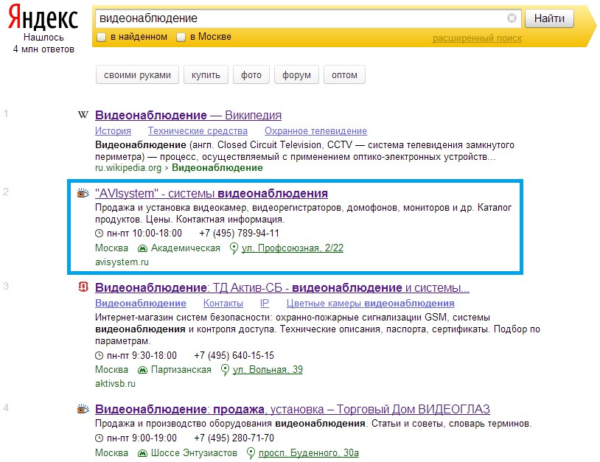The image size is (600, 462).
Task: Open the 'Технические средства' sitelink
Action: [x=198, y=131]
